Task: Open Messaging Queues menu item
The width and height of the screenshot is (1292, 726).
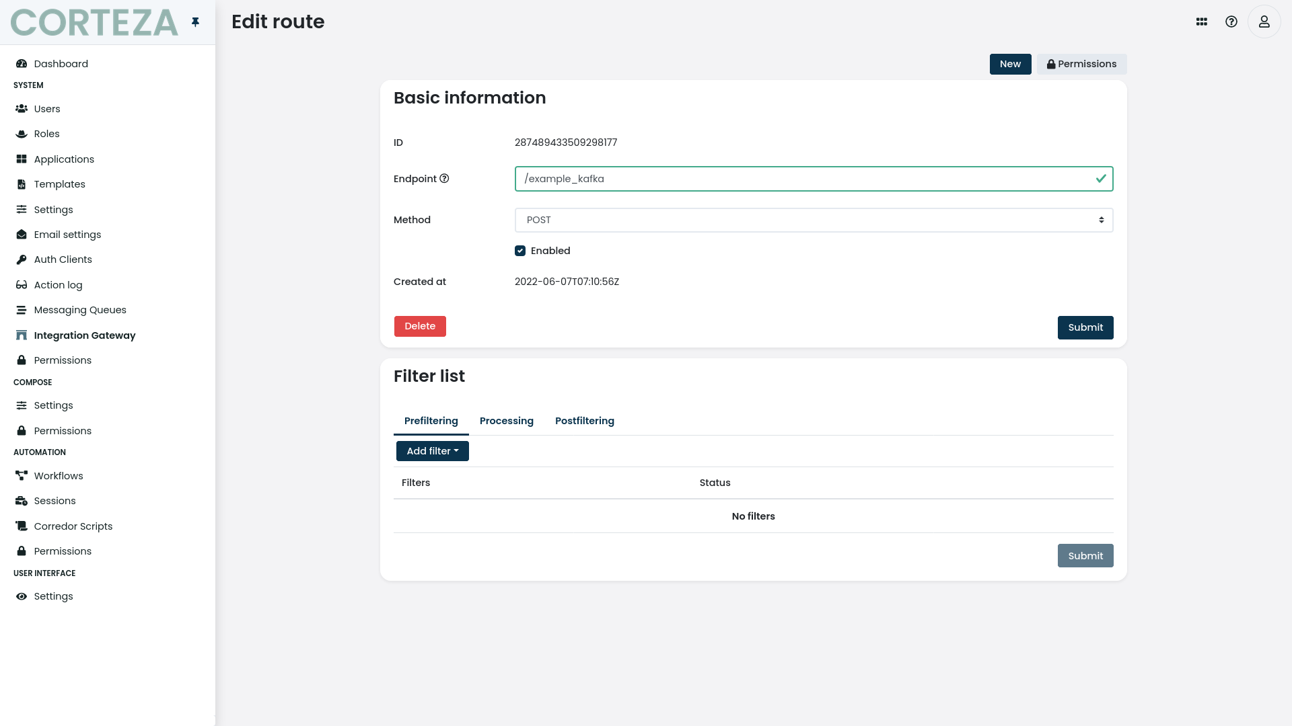Action: [x=80, y=310]
